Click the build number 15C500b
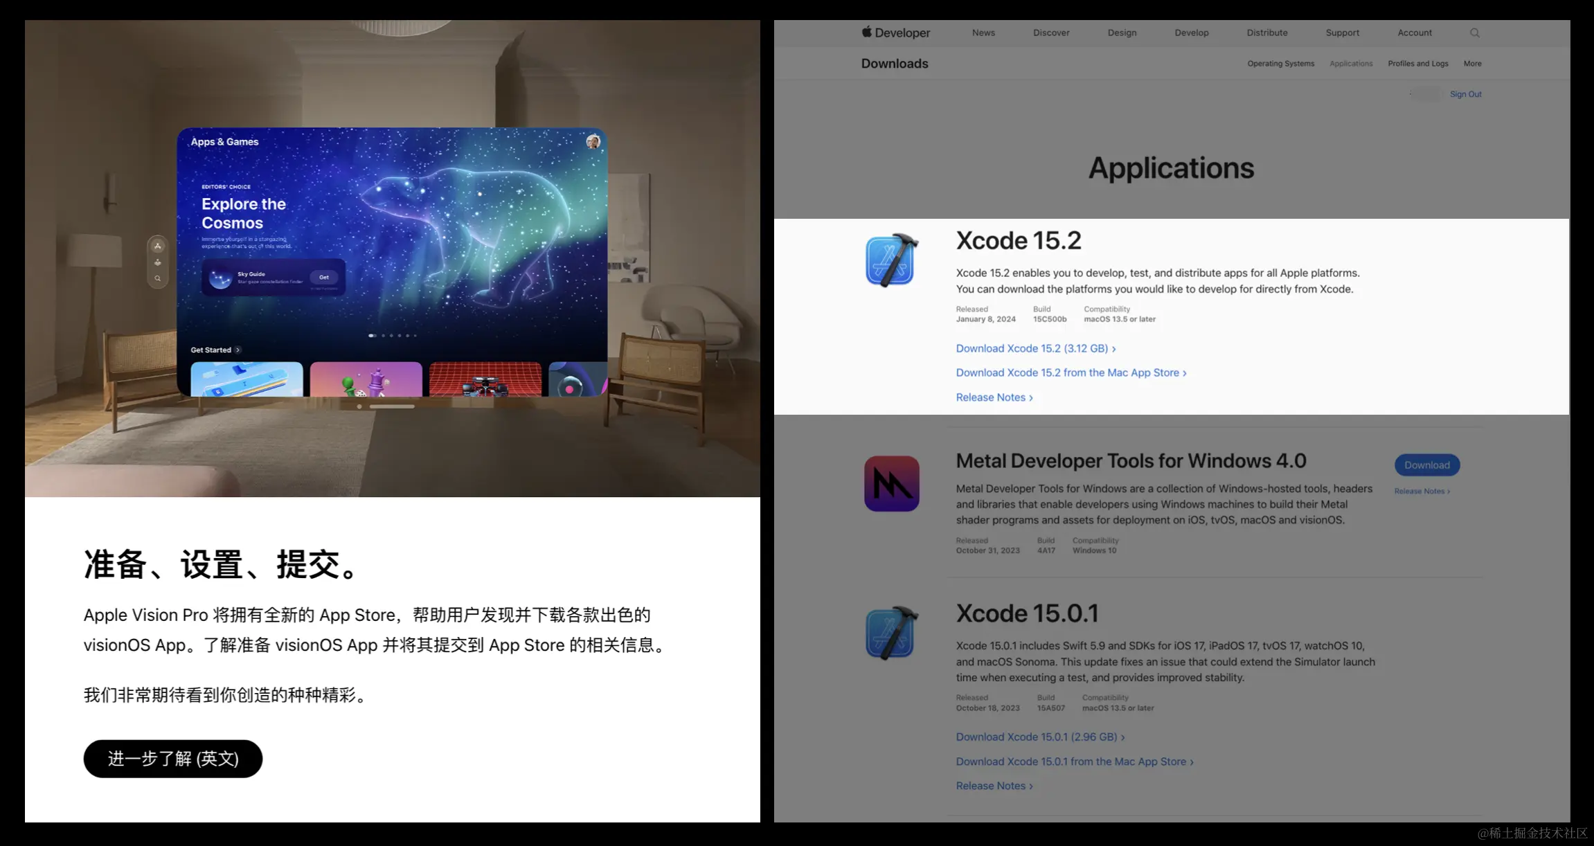The height and width of the screenshot is (846, 1594). (1050, 319)
